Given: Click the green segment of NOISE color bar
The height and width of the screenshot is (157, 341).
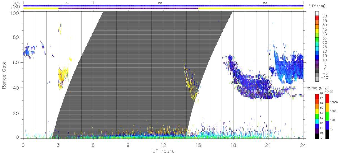Looking at the screenshot, I should point(327,116).
